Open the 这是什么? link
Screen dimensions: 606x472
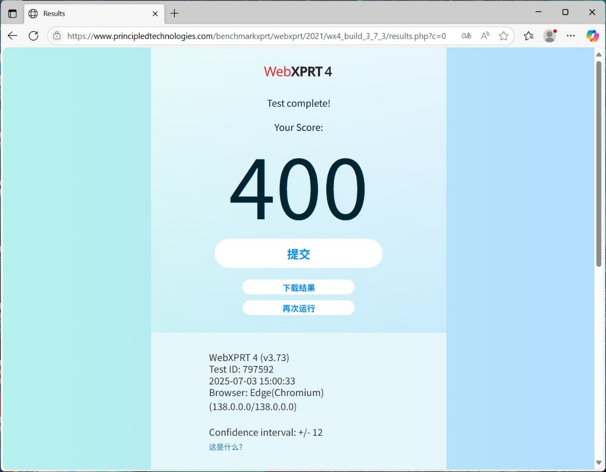226,447
